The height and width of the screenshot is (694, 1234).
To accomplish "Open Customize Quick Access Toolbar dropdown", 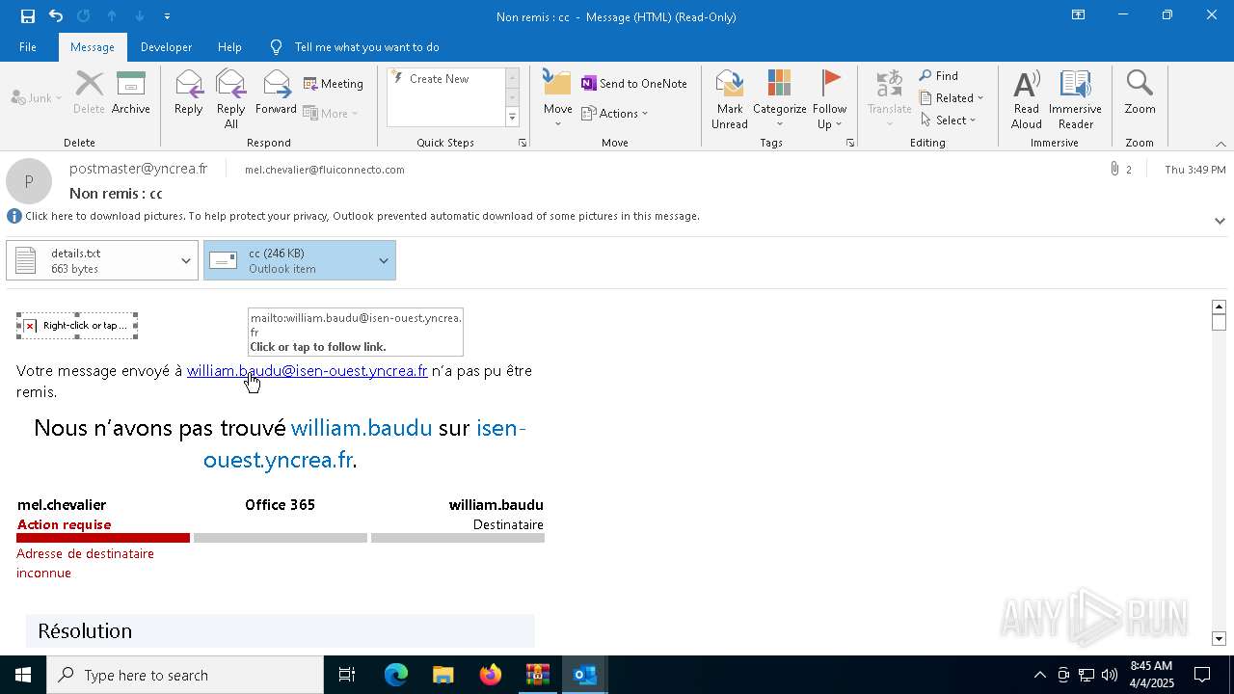I will [x=167, y=16].
